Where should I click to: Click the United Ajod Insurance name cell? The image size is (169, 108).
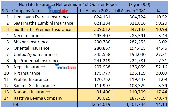[x=35, y=54]
